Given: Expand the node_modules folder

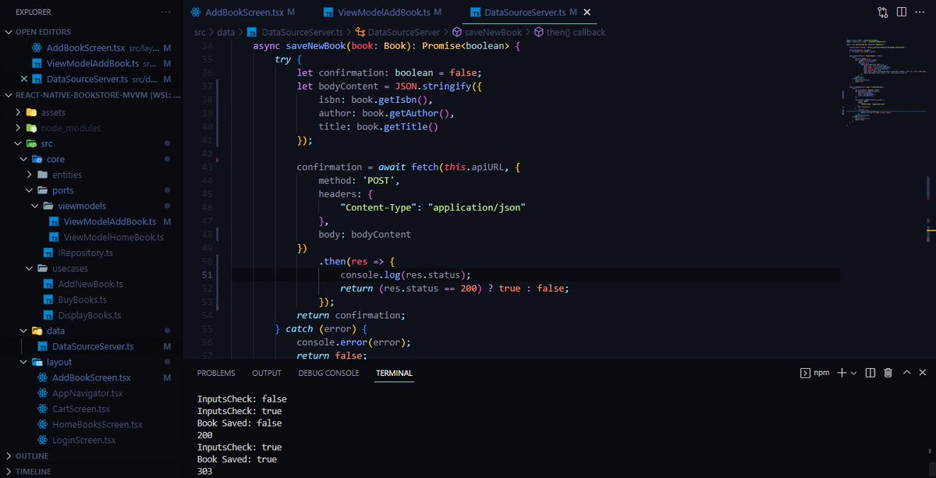Looking at the screenshot, I should coord(71,128).
